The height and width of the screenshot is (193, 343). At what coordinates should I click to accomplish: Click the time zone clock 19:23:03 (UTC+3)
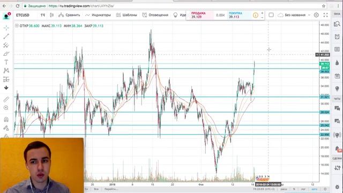coord(264,189)
